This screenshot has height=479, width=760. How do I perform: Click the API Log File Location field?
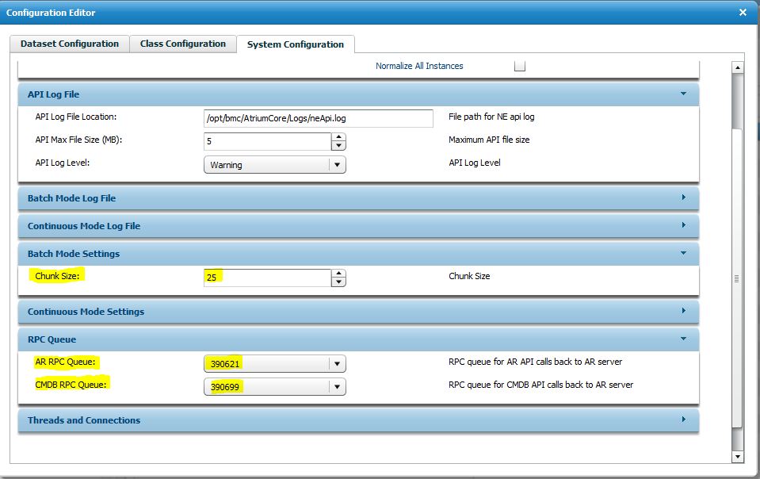[318, 118]
